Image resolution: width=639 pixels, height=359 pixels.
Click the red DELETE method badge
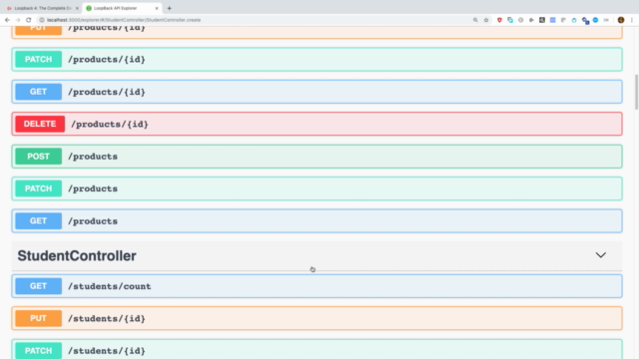tap(40, 124)
